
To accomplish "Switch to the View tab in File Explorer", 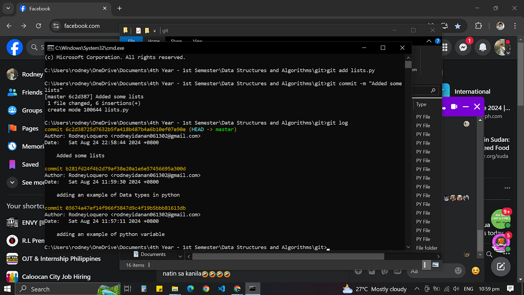I will pyautogui.click(x=197, y=41).
